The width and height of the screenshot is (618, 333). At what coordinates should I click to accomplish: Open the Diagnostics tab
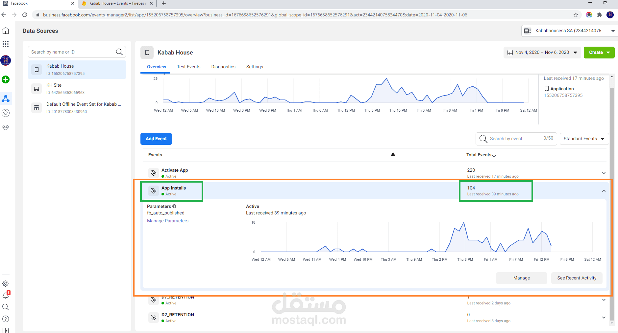[223, 67]
